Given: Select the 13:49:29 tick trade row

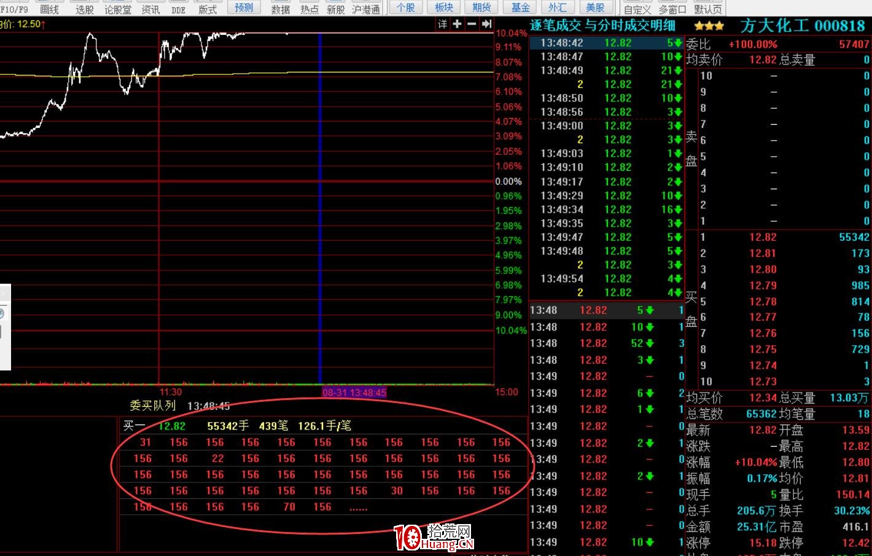Looking at the screenshot, I should coord(606,195).
